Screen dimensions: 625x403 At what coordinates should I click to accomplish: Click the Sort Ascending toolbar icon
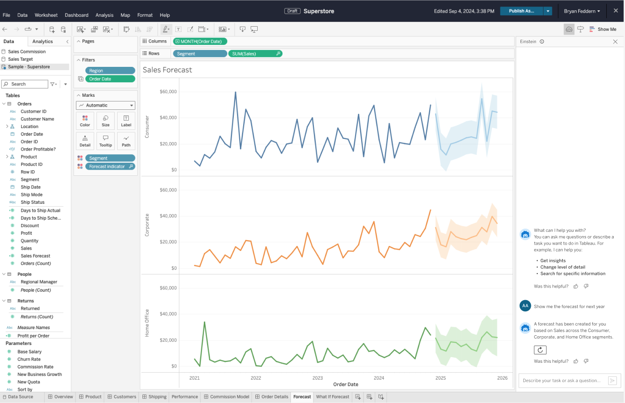coord(137,29)
